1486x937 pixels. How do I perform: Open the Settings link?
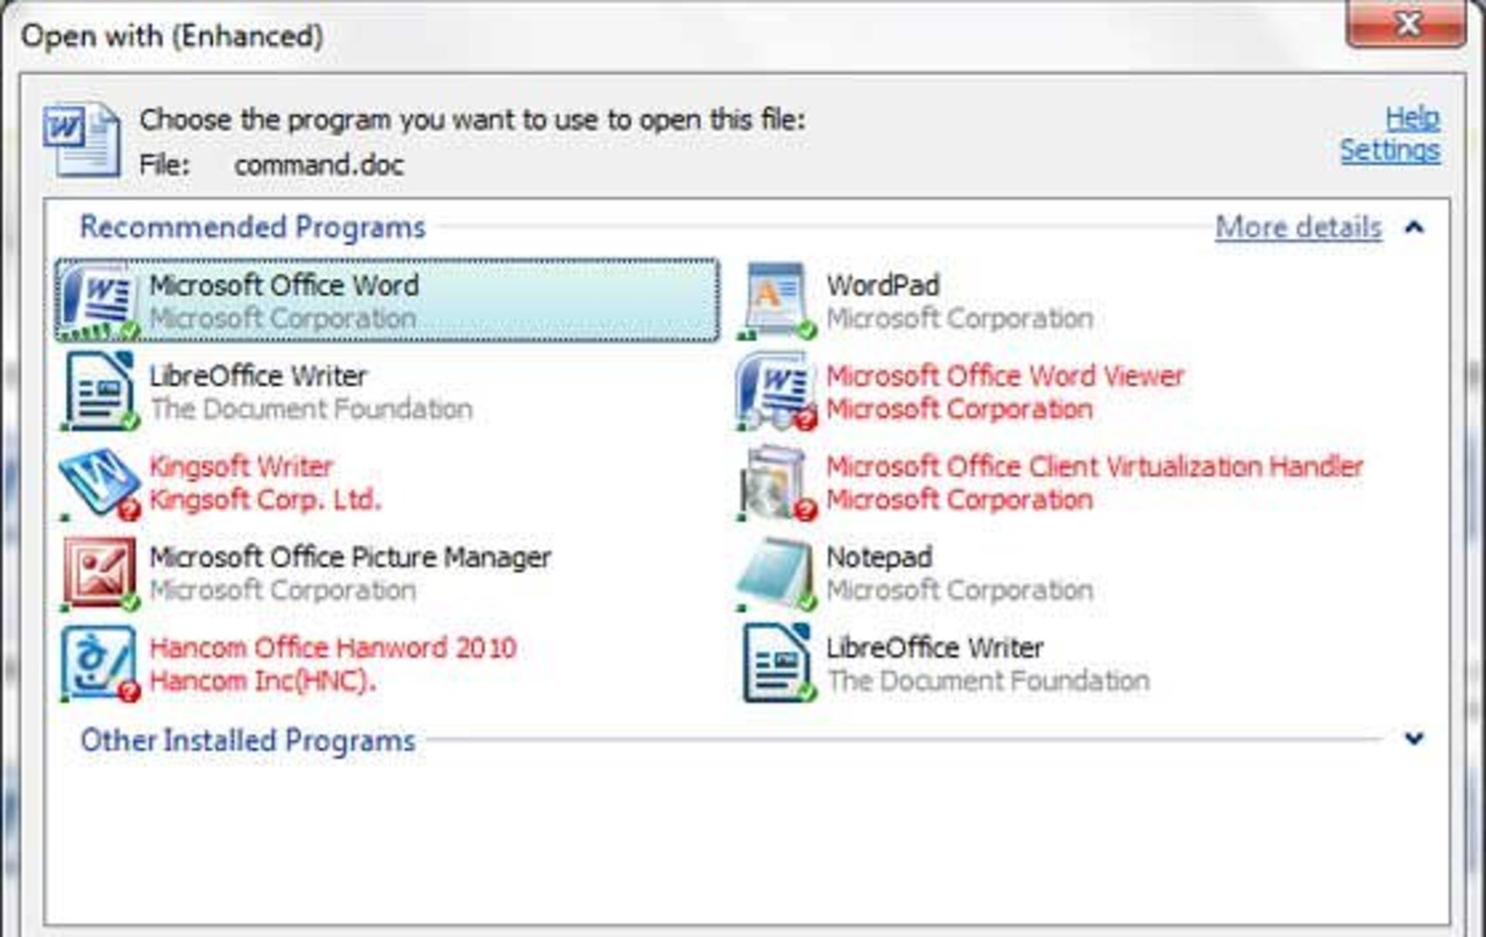coord(1390,150)
